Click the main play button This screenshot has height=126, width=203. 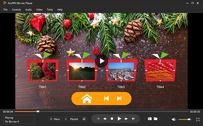point(119,119)
